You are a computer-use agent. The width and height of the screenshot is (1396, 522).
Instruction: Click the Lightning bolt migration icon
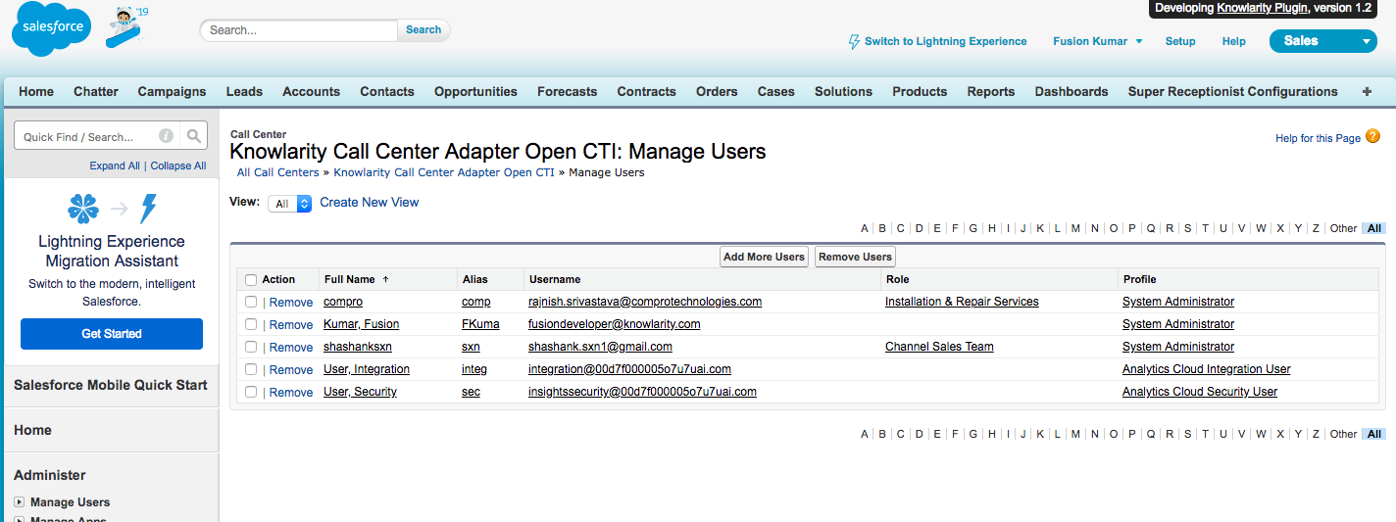tap(148, 209)
